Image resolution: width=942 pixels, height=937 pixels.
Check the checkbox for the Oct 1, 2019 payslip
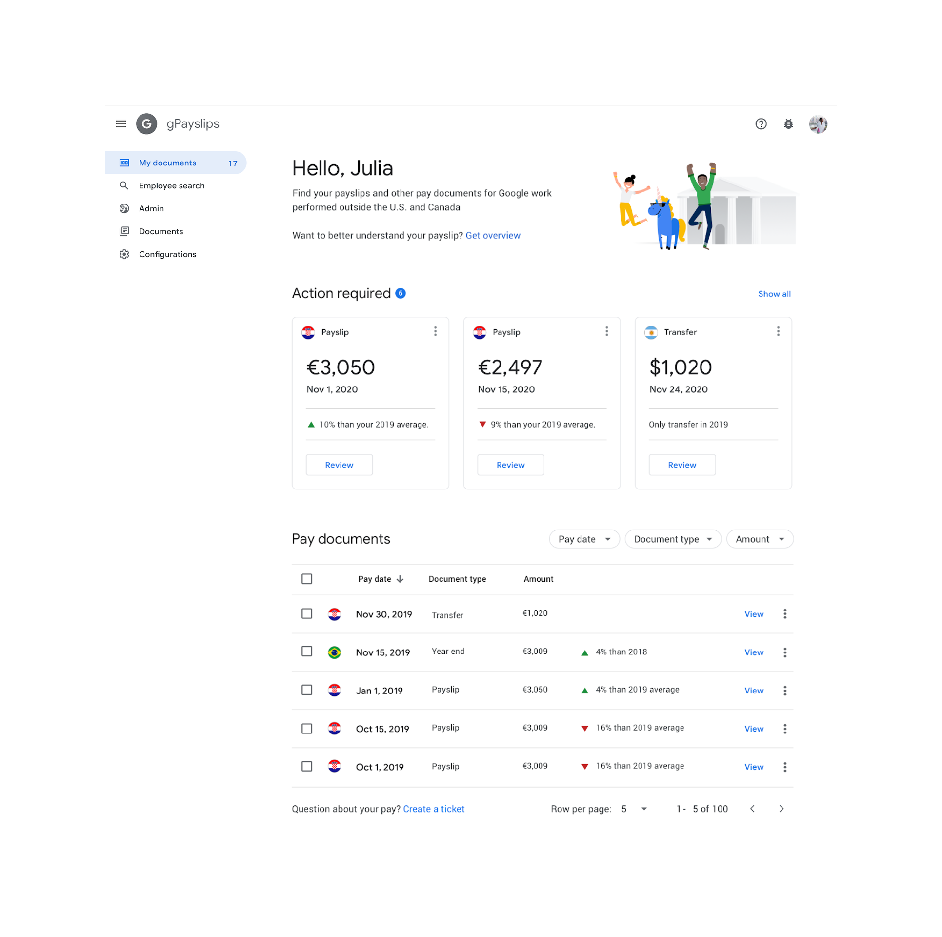pyautogui.click(x=307, y=766)
